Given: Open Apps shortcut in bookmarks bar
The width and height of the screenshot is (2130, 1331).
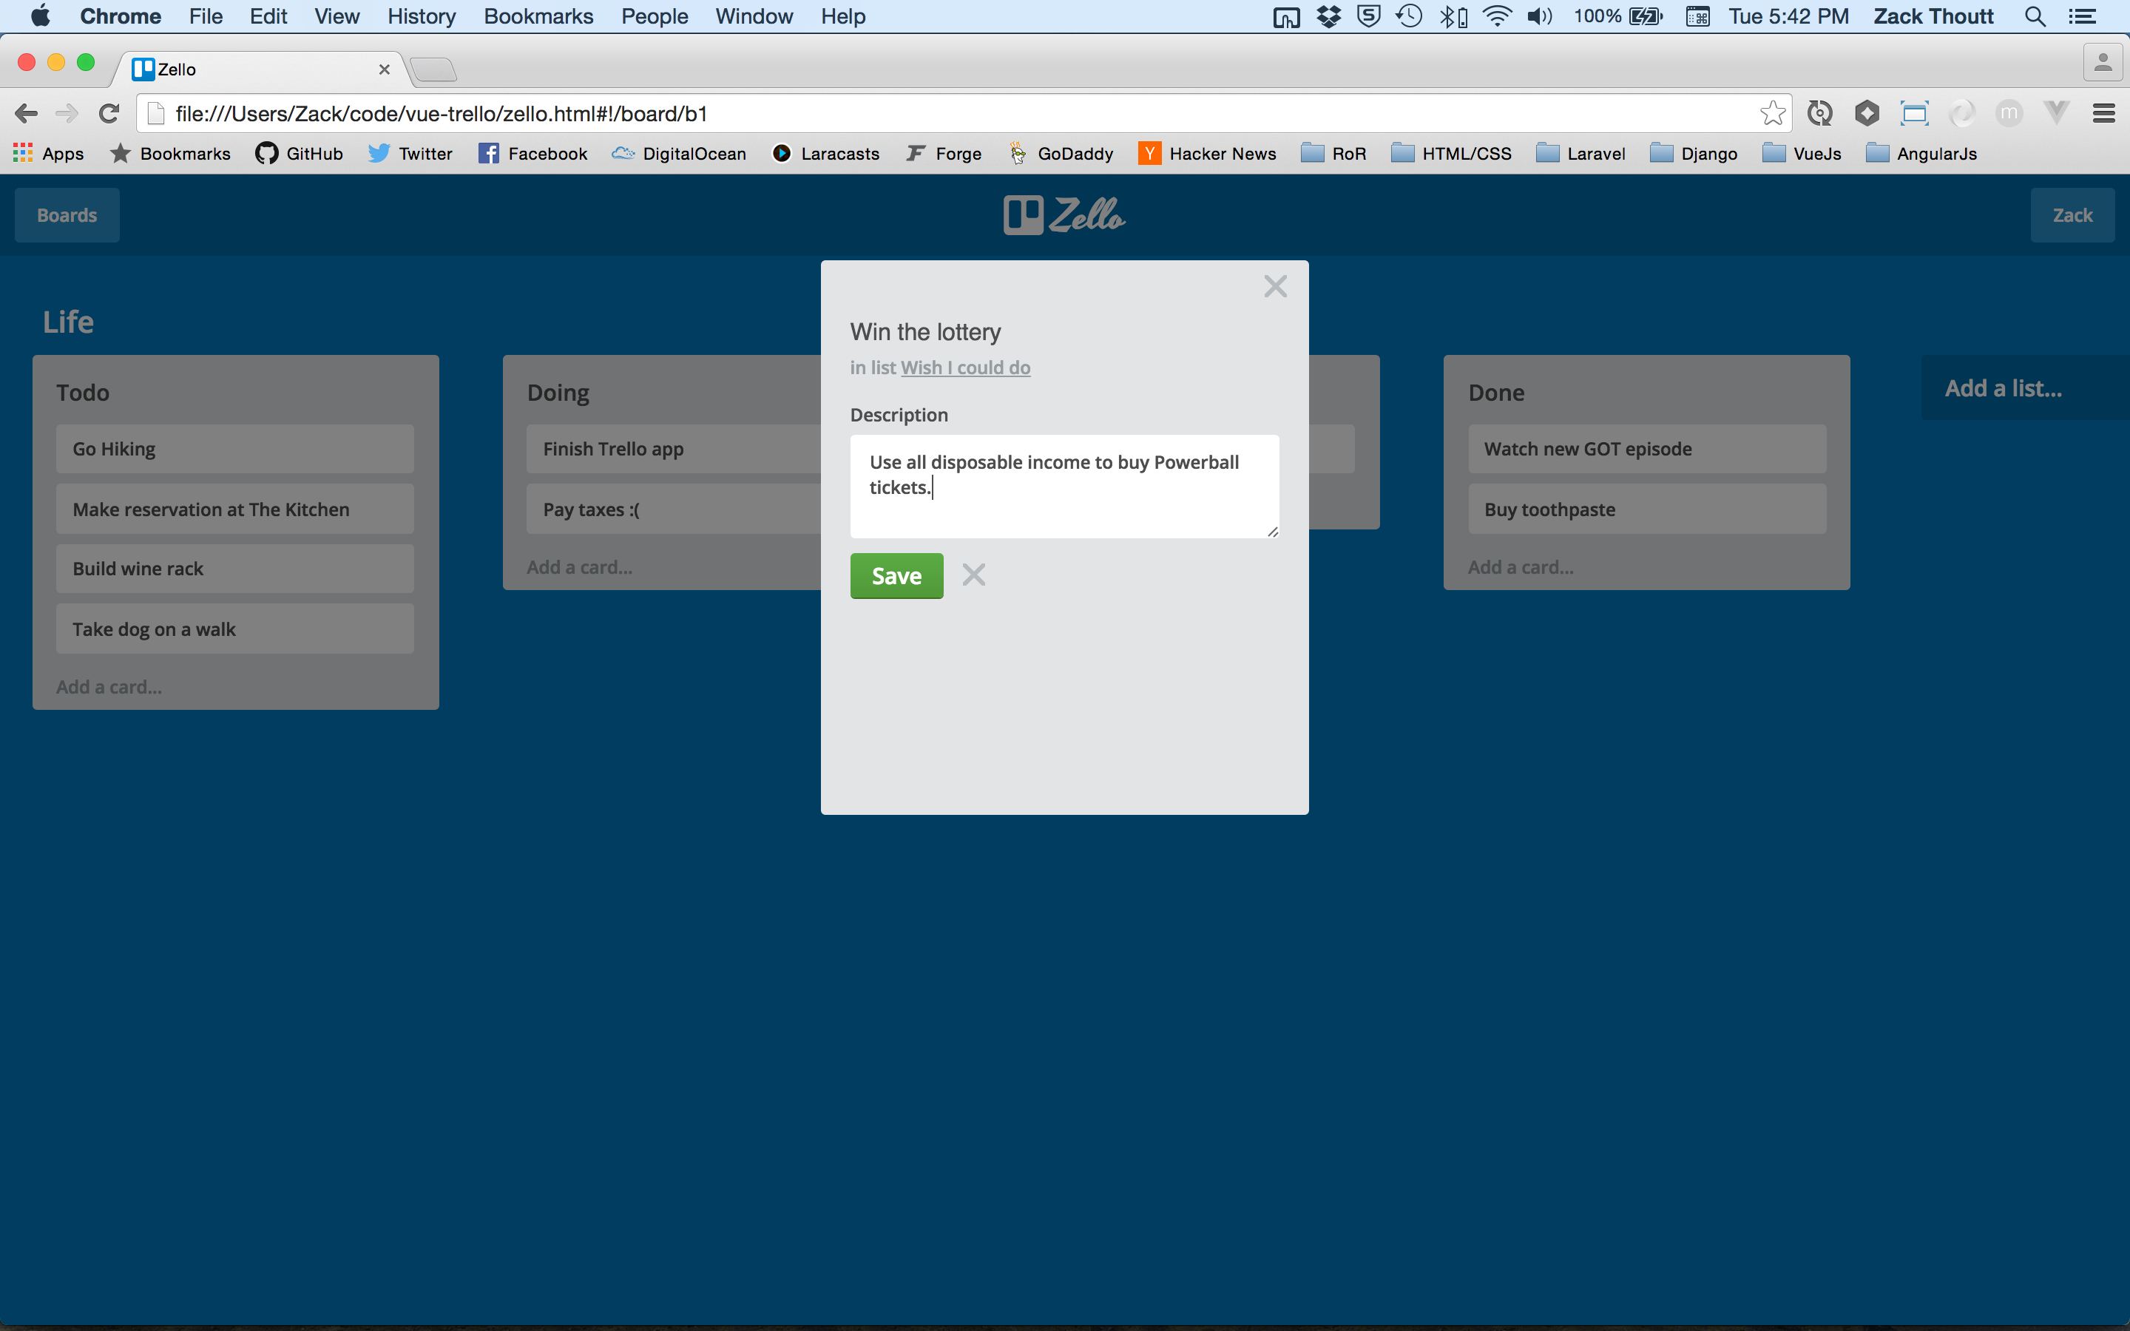Looking at the screenshot, I should [x=50, y=153].
